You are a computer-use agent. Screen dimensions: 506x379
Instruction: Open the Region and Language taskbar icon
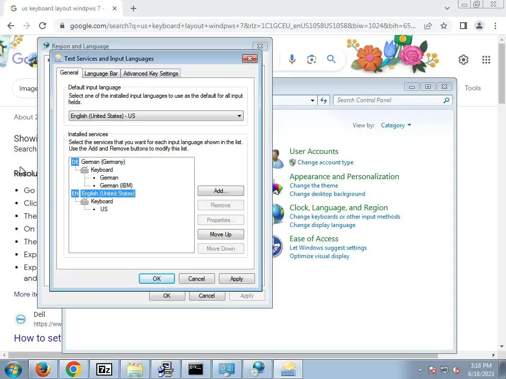[x=257, y=369]
